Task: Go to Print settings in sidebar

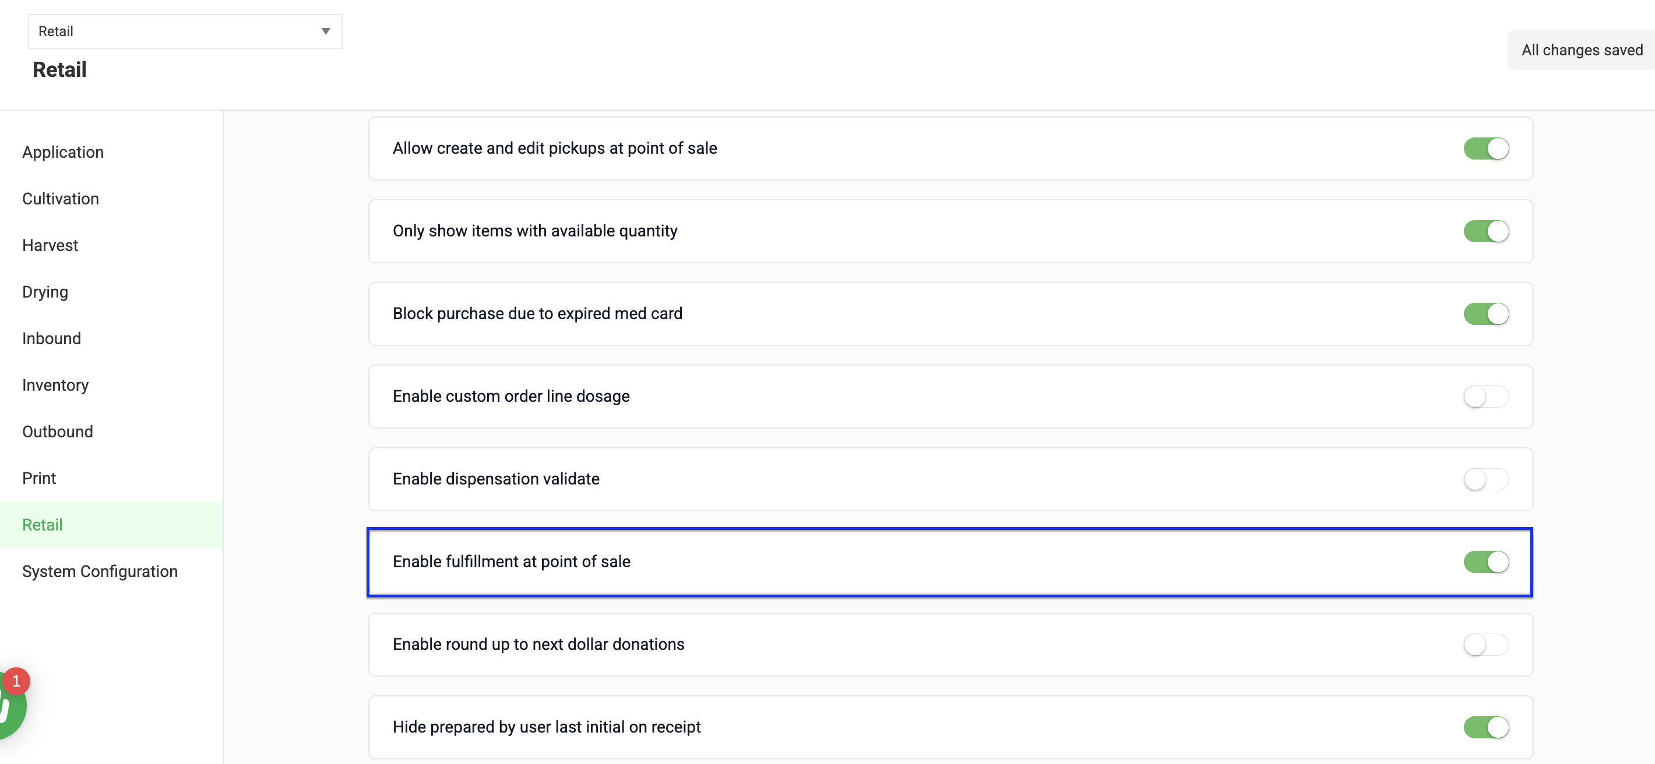Action: [39, 478]
